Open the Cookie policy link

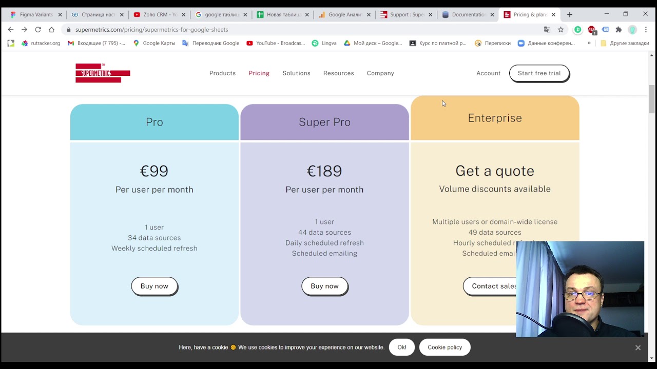coord(445,347)
